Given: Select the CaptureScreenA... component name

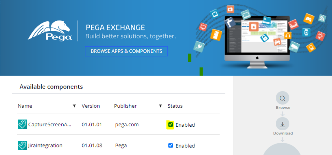Looking at the screenshot, I should coord(50,125).
